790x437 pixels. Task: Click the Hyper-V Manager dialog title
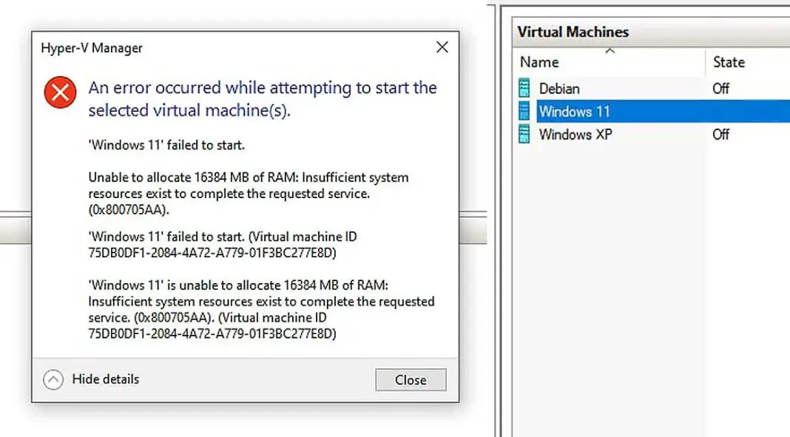tap(92, 48)
